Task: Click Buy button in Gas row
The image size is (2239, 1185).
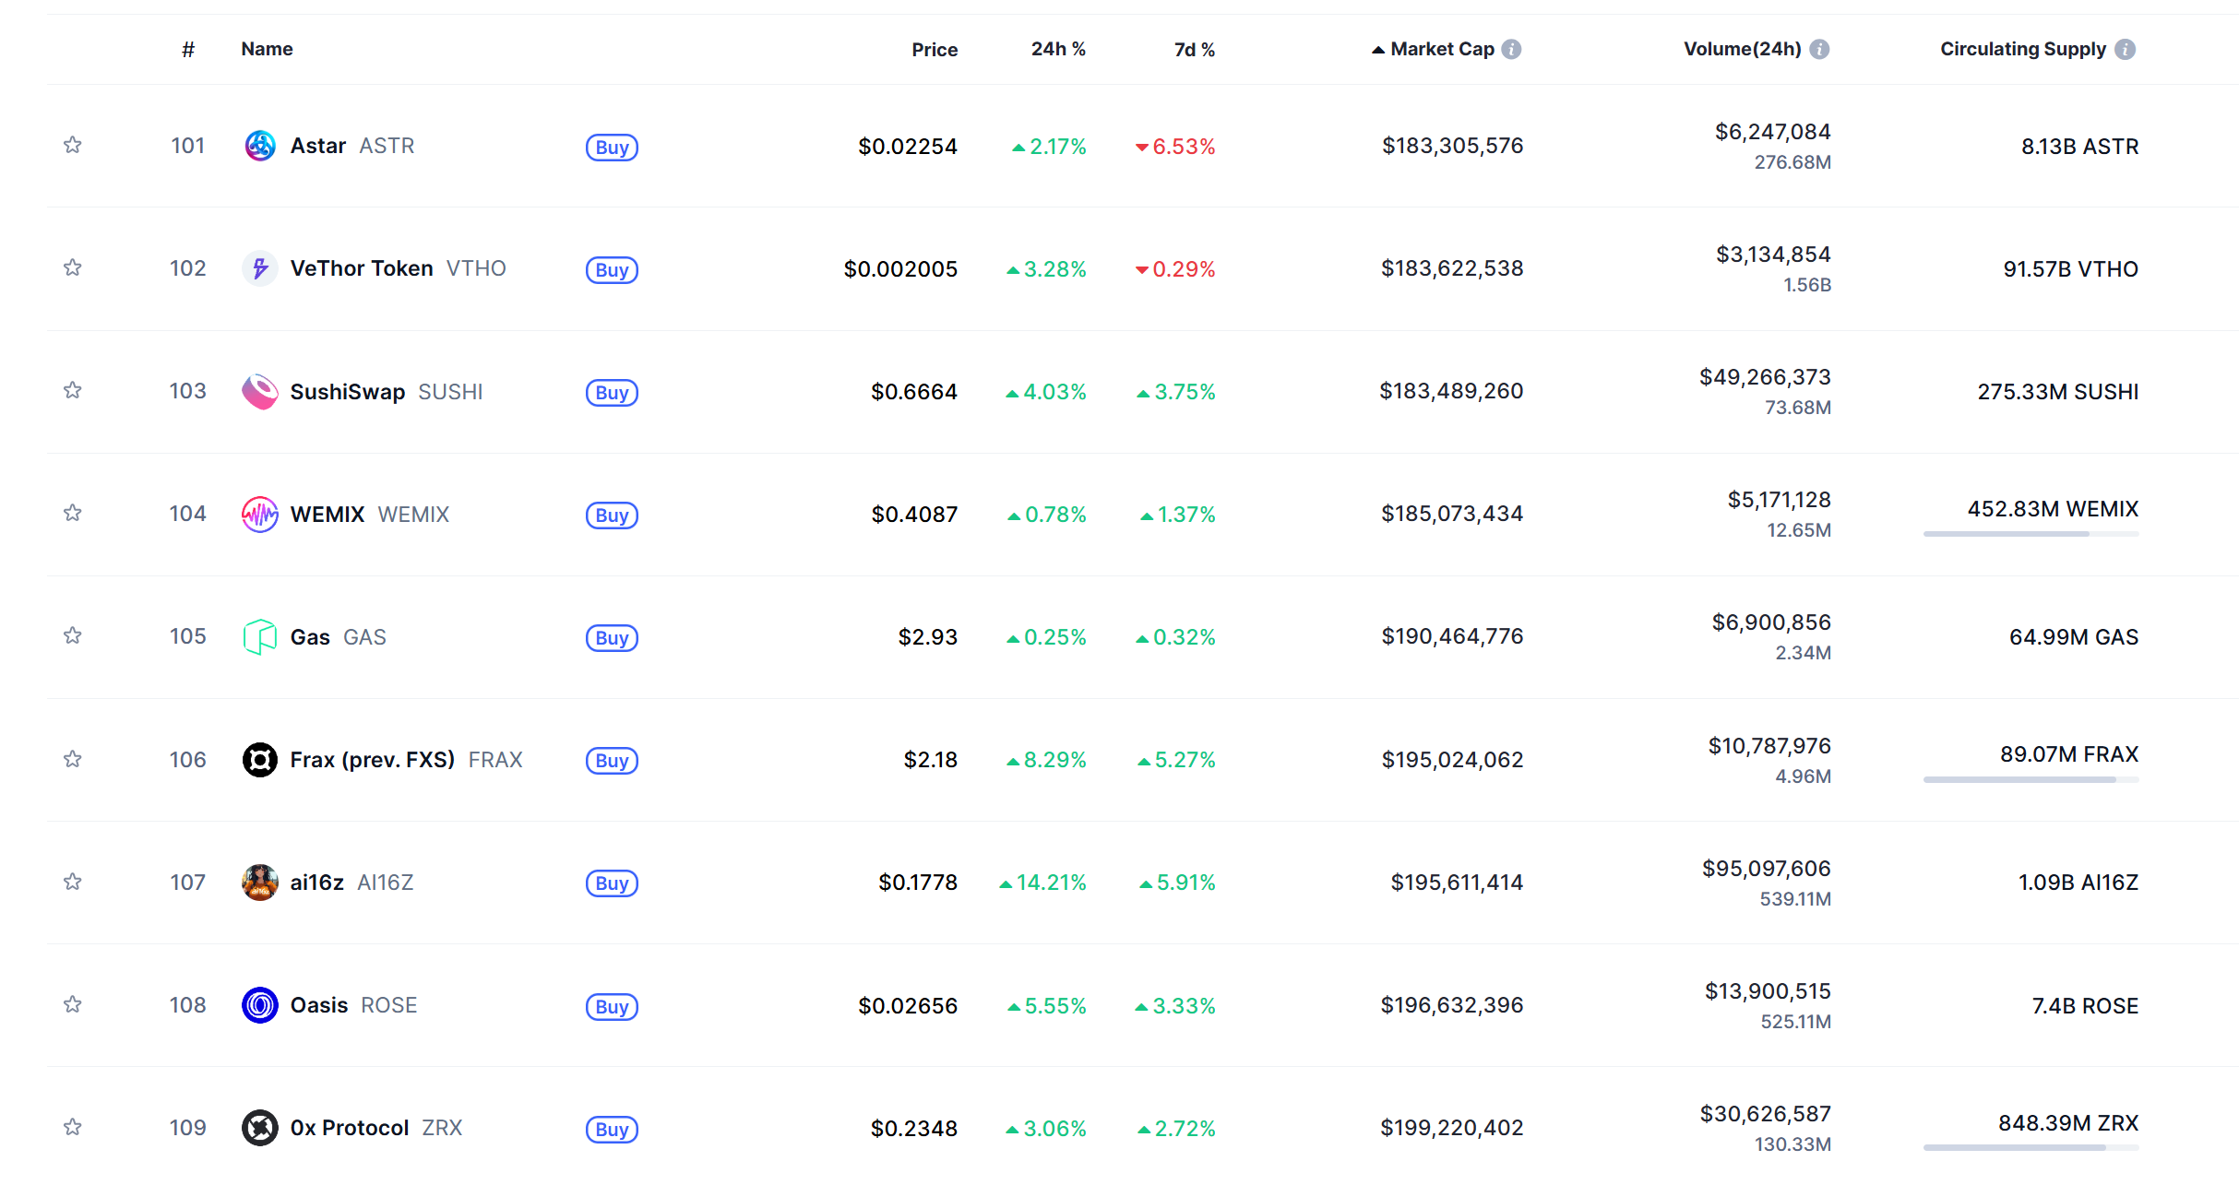Action: (612, 638)
